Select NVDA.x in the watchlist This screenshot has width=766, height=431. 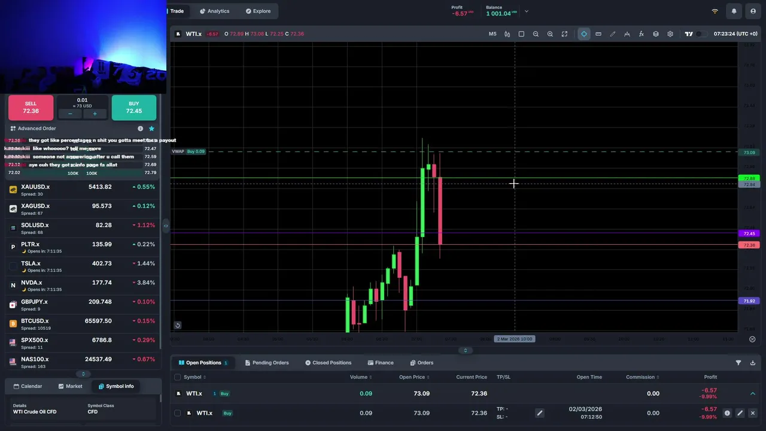(x=83, y=286)
